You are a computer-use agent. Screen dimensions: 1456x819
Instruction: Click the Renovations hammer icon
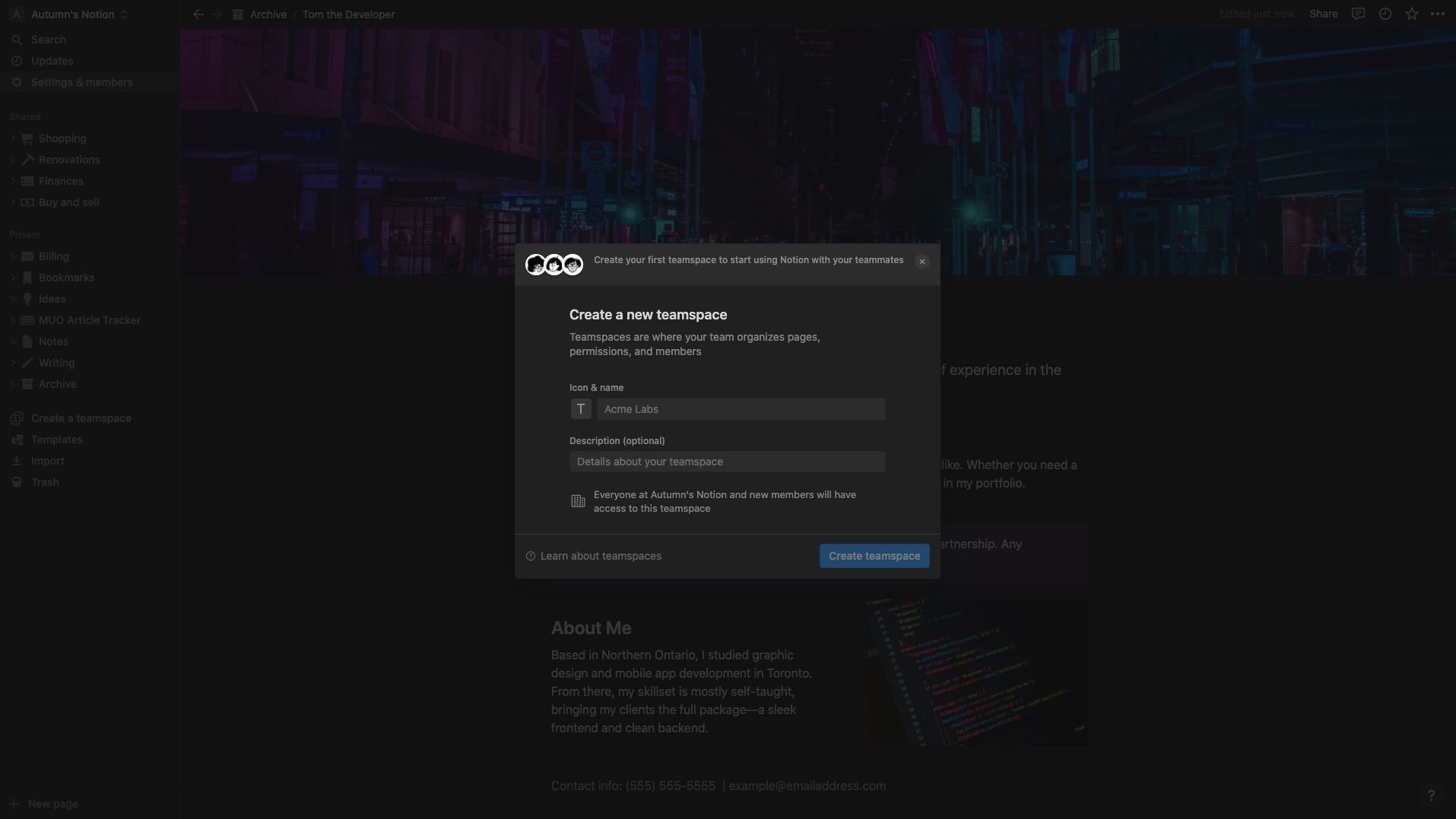(27, 160)
